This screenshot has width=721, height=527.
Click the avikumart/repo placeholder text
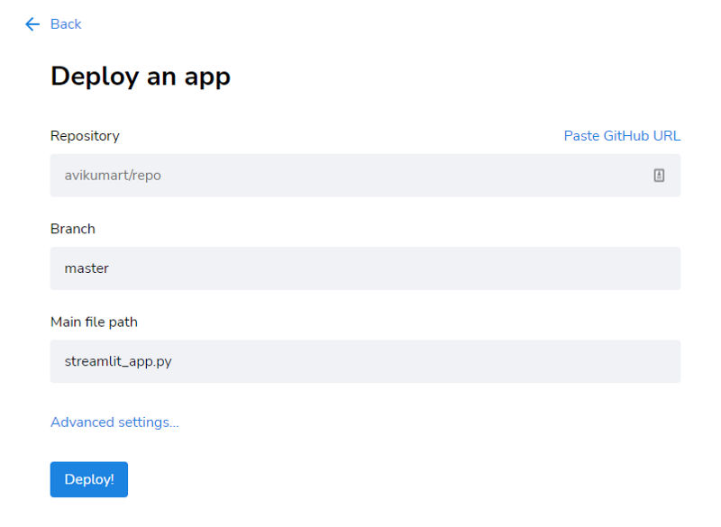pos(111,175)
